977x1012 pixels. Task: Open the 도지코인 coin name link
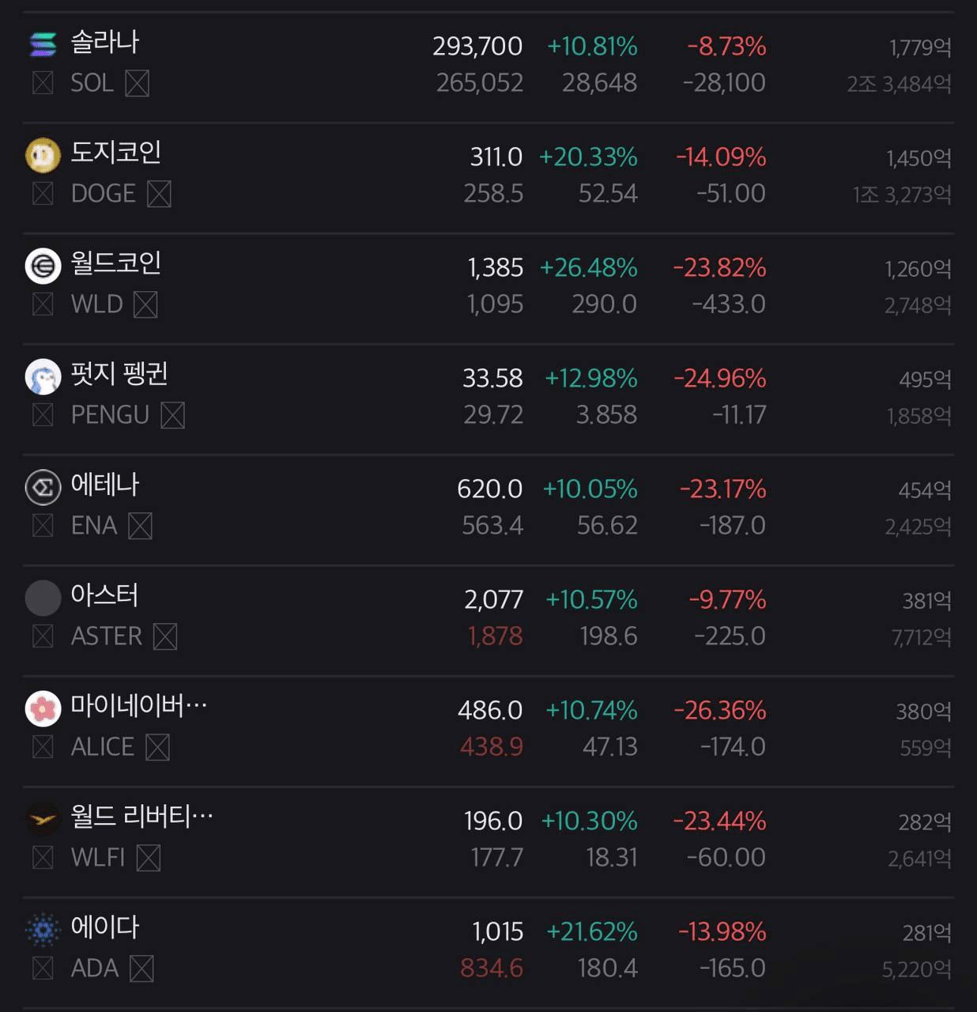point(115,153)
